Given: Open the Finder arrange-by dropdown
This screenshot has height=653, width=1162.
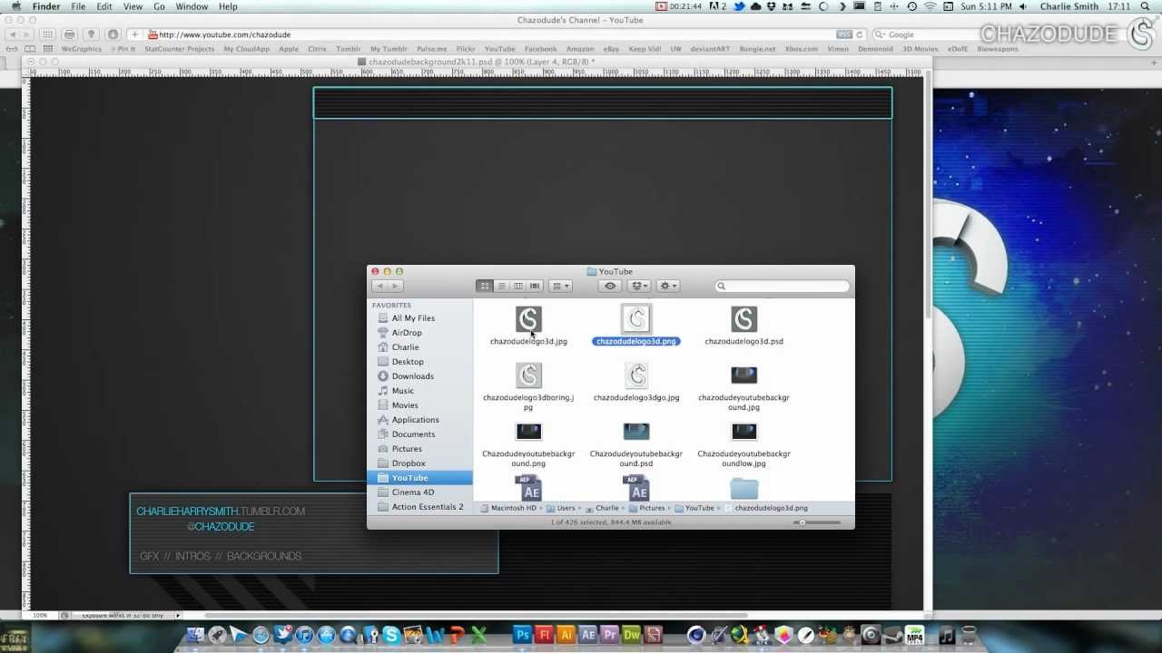Looking at the screenshot, I should [x=561, y=286].
